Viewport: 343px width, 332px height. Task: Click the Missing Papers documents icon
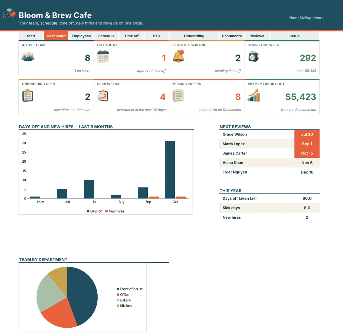point(178,95)
